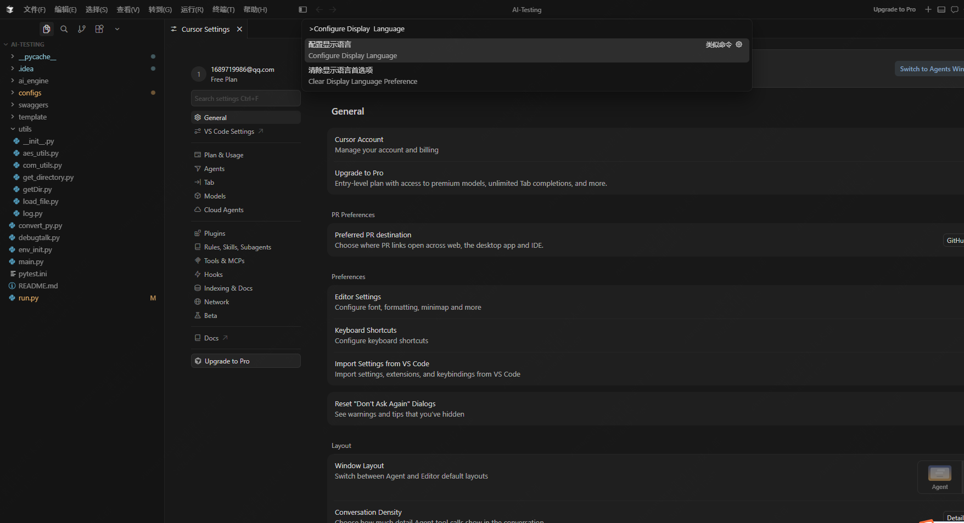964x523 pixels.
Task: Expand the configs folder
Action: (82, 93)
